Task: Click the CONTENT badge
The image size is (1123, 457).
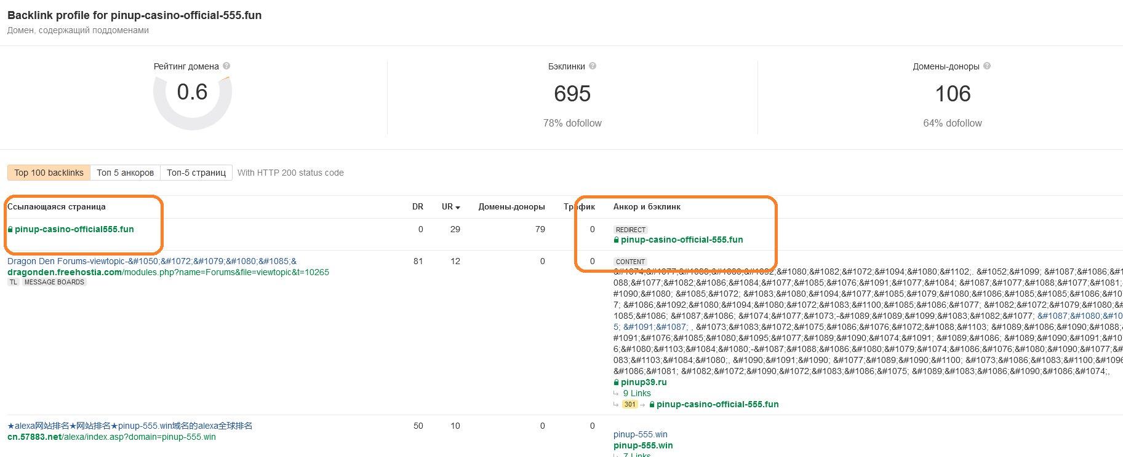Action: 631,262
